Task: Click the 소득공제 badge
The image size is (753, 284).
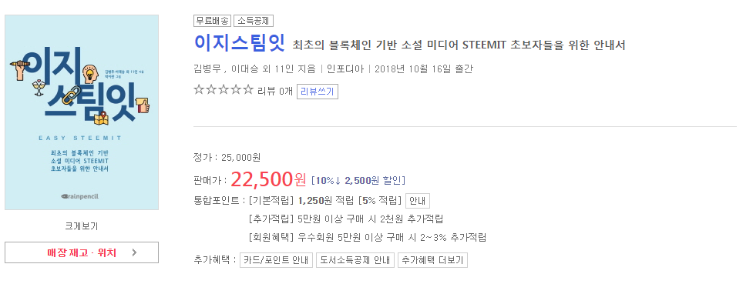Action: point(254,21)
